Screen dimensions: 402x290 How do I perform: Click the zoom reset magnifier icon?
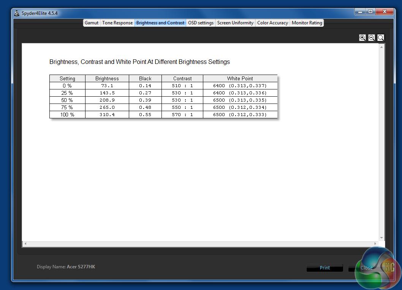click(381, 38)
